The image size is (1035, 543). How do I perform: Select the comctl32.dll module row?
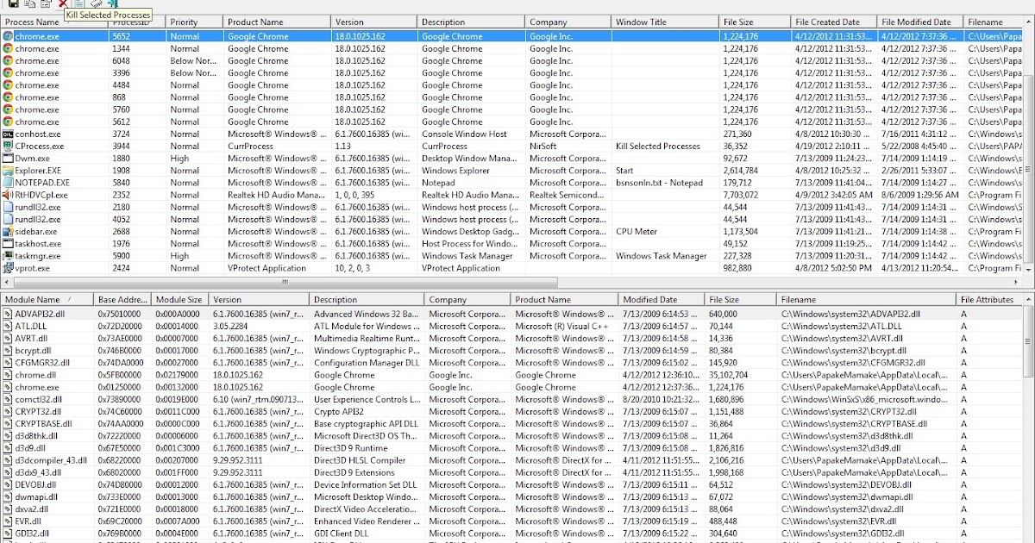point(511,399)
